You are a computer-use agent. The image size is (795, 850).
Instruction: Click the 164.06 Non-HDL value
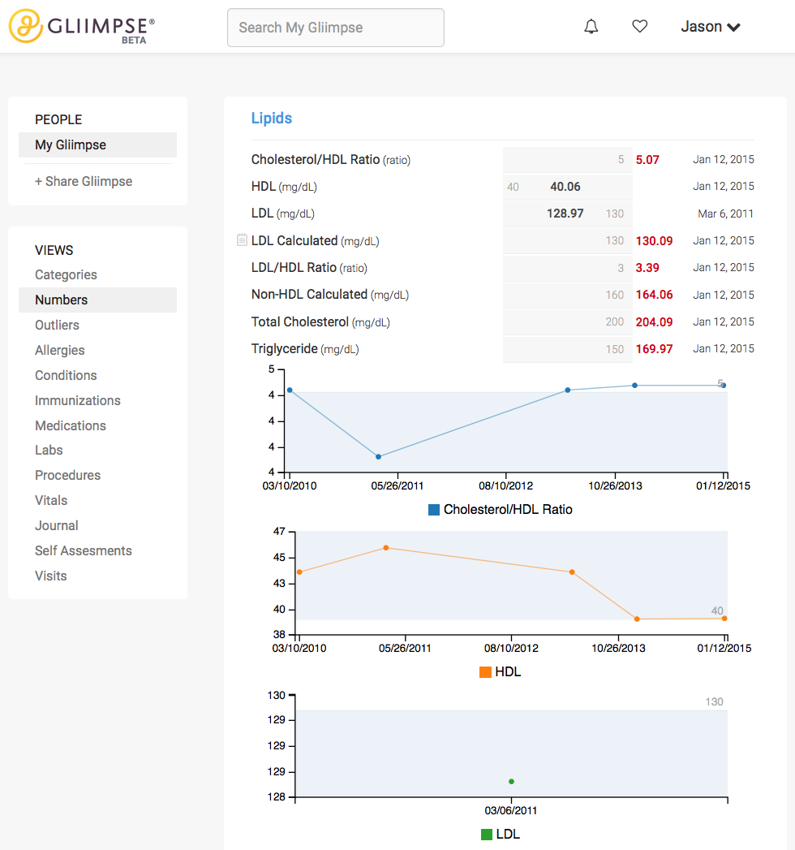(x=654, y=295)
